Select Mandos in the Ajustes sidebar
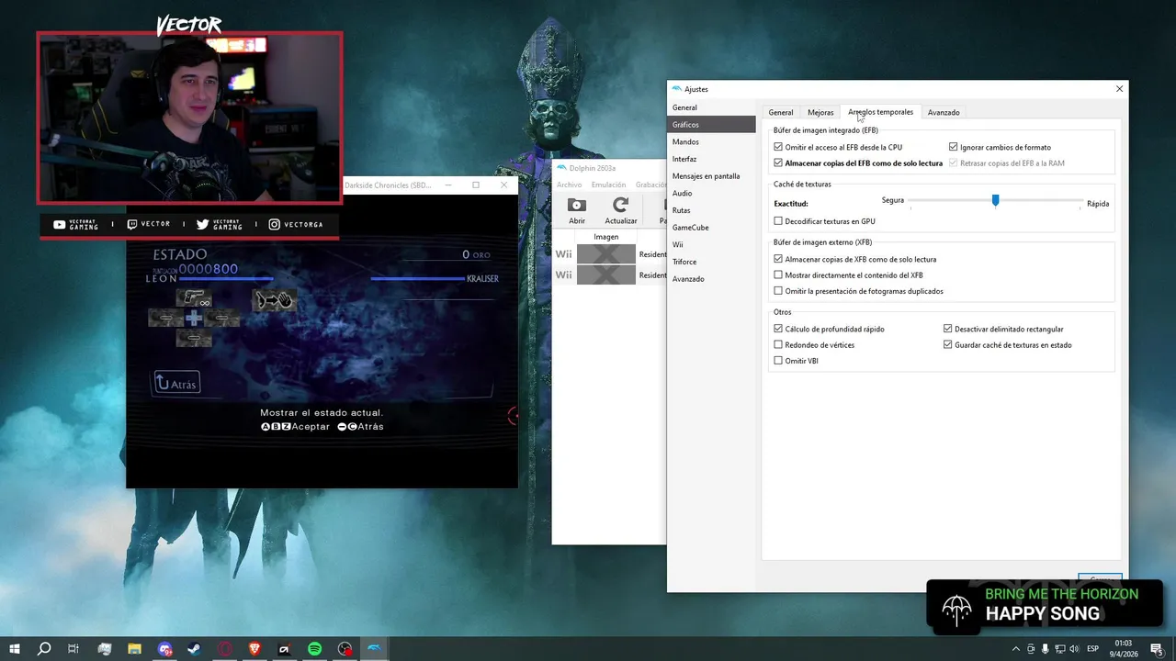 [711, 142]
